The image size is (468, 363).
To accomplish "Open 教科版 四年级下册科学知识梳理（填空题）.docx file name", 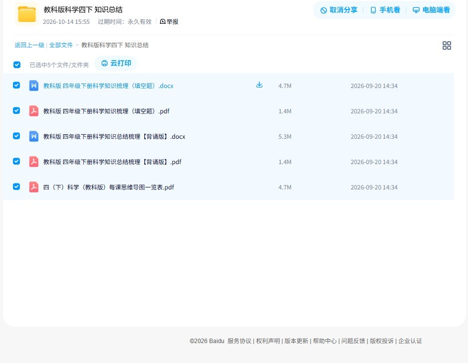I will pyautogui.click(x=109, y=86).
